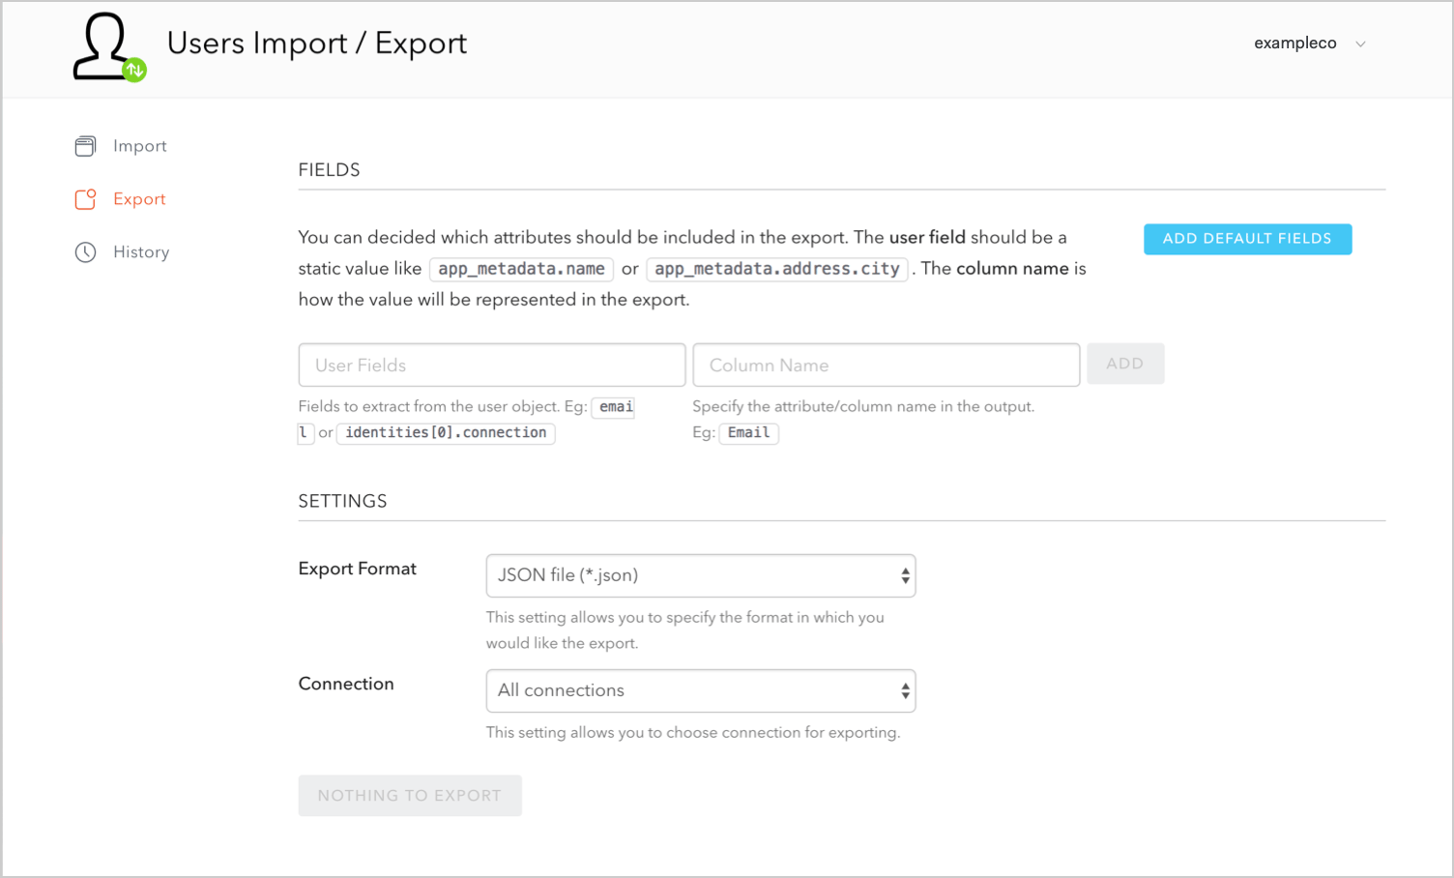Open the All connections dropdown
The height and width of the screenshot is (878, 1454).
coord(701,690)
